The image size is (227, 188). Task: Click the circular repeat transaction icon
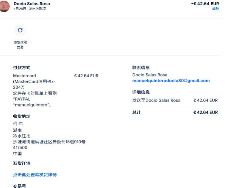click(x=20, y=30)
